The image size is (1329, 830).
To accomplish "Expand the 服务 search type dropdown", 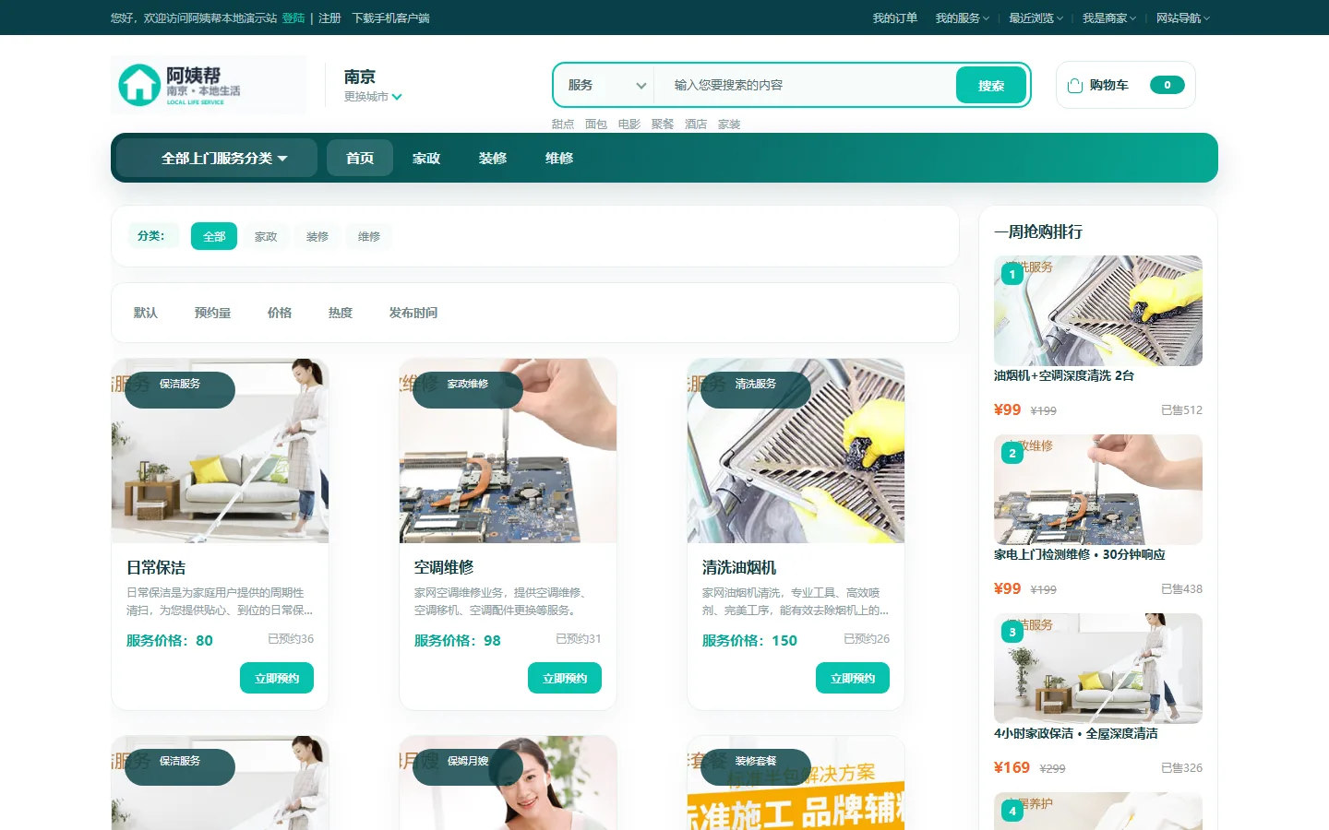I will pyautogui.click(x=605, y=85).
